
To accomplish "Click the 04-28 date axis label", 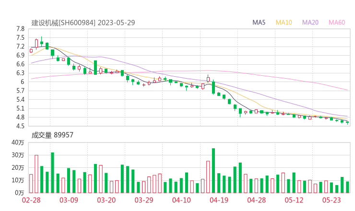I will point(257,200).
